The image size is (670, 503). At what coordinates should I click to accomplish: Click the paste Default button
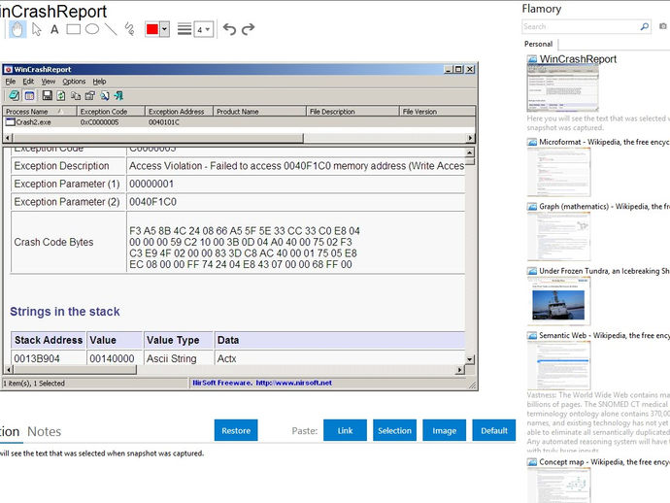tap(494, 430)
